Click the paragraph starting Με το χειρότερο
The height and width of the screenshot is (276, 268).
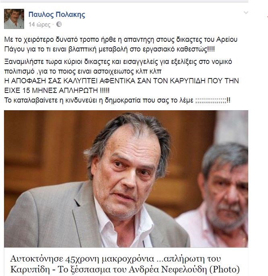[x=121, y=44]
